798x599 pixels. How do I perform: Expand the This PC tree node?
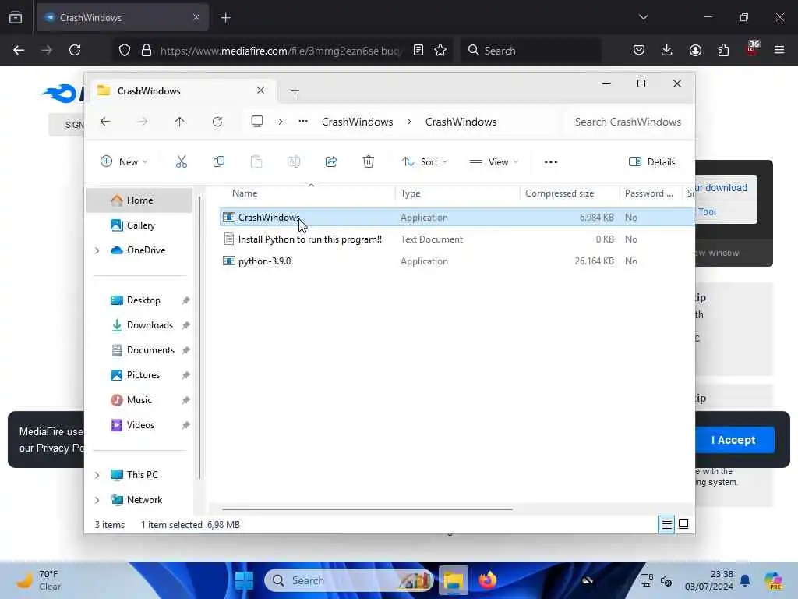(97, 475)
